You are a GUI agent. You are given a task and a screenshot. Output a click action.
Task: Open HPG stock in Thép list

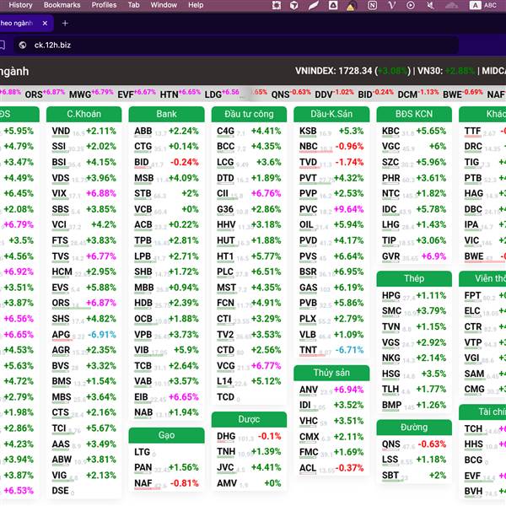pyautogui.click(x=391, y=295)
